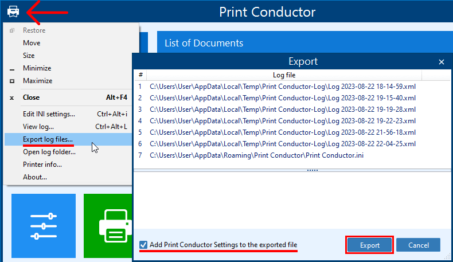Choose Open log folder from menu

click(48, 152)
